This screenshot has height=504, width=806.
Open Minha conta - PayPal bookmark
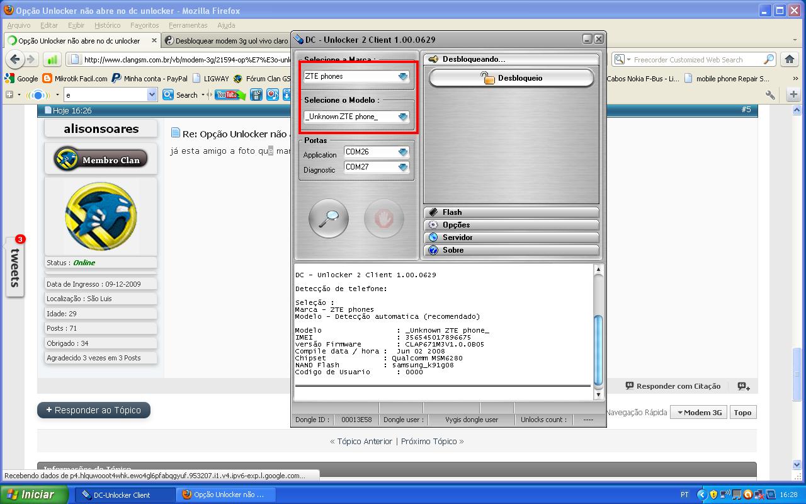click(150, 79)
